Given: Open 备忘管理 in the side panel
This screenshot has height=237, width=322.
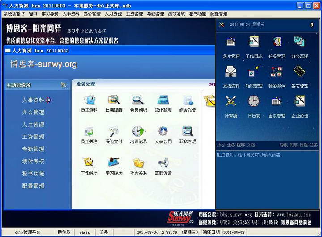Looking at the screenshot, I should [300, 71].
